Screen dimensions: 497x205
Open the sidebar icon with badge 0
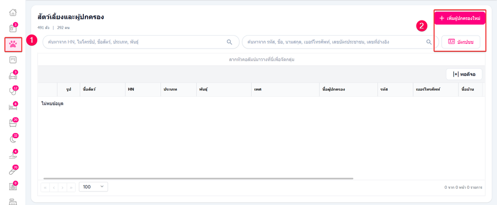[13, 186]
